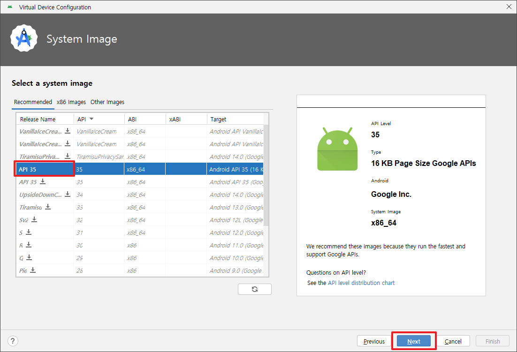The height and width of the screenshot is (352, 517).
Task: Click the refresh system images button
Action: coord(255,289)
